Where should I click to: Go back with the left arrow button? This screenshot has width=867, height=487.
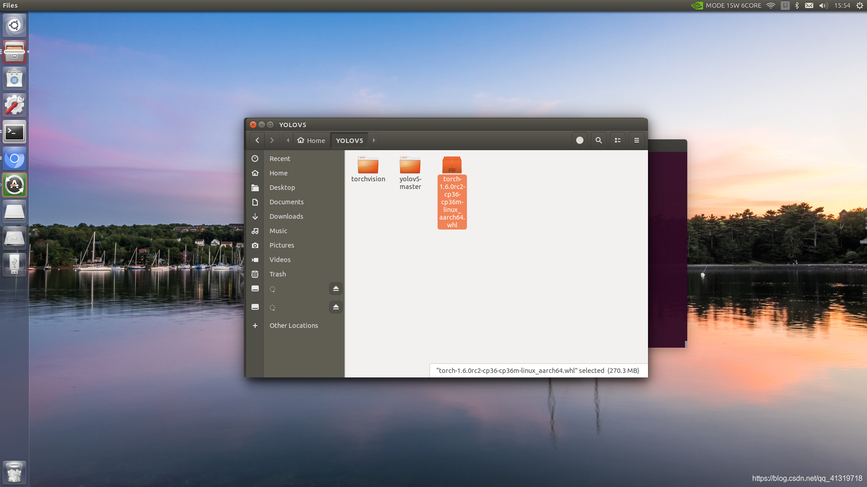pyautogui.click(x=257, y=140)
